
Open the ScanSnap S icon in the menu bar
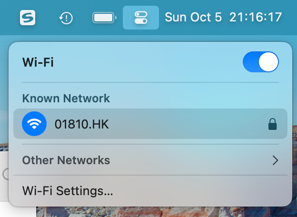[28, 18]
